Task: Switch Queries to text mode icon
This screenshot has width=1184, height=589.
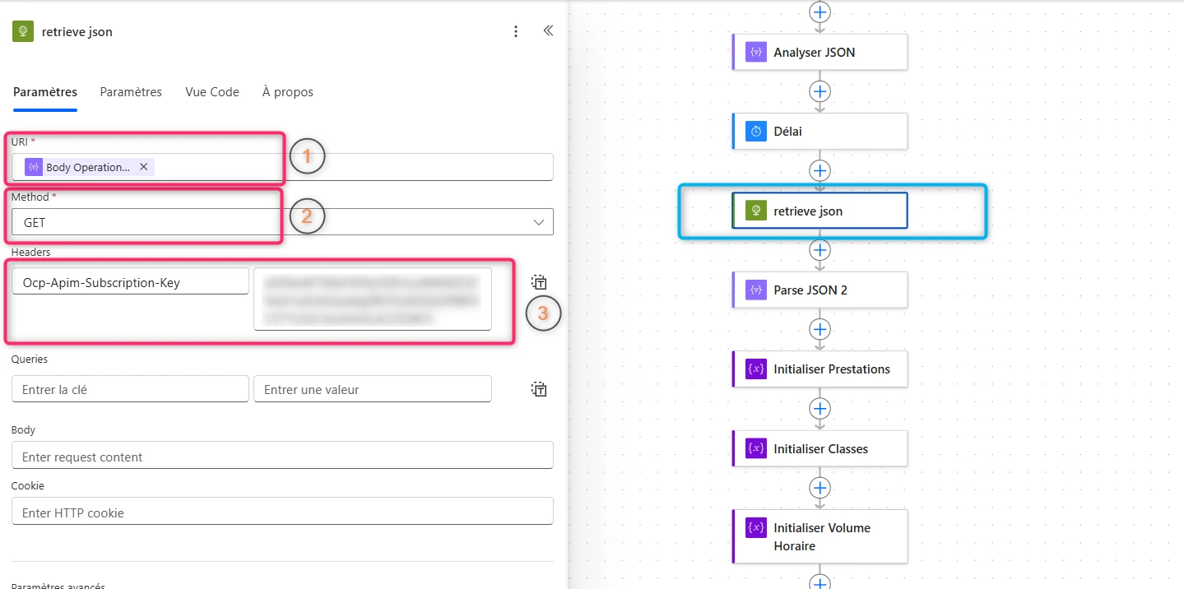Action: (539, 389)
